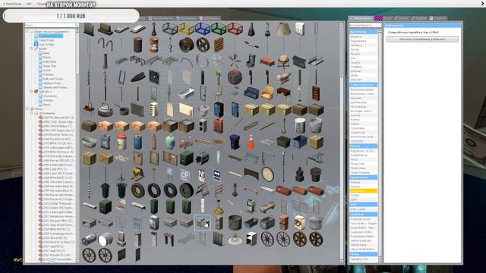Open the 'Дубликаты' dupes tab
The height and width of the screenshot is (273, 486).
click(210, 18)
